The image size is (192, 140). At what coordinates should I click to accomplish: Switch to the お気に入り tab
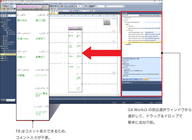pos(131,80)
